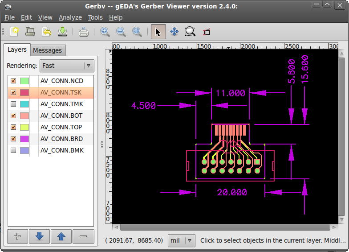Enable the AV_CONN.TMK layer checkbox

point(13,104)
